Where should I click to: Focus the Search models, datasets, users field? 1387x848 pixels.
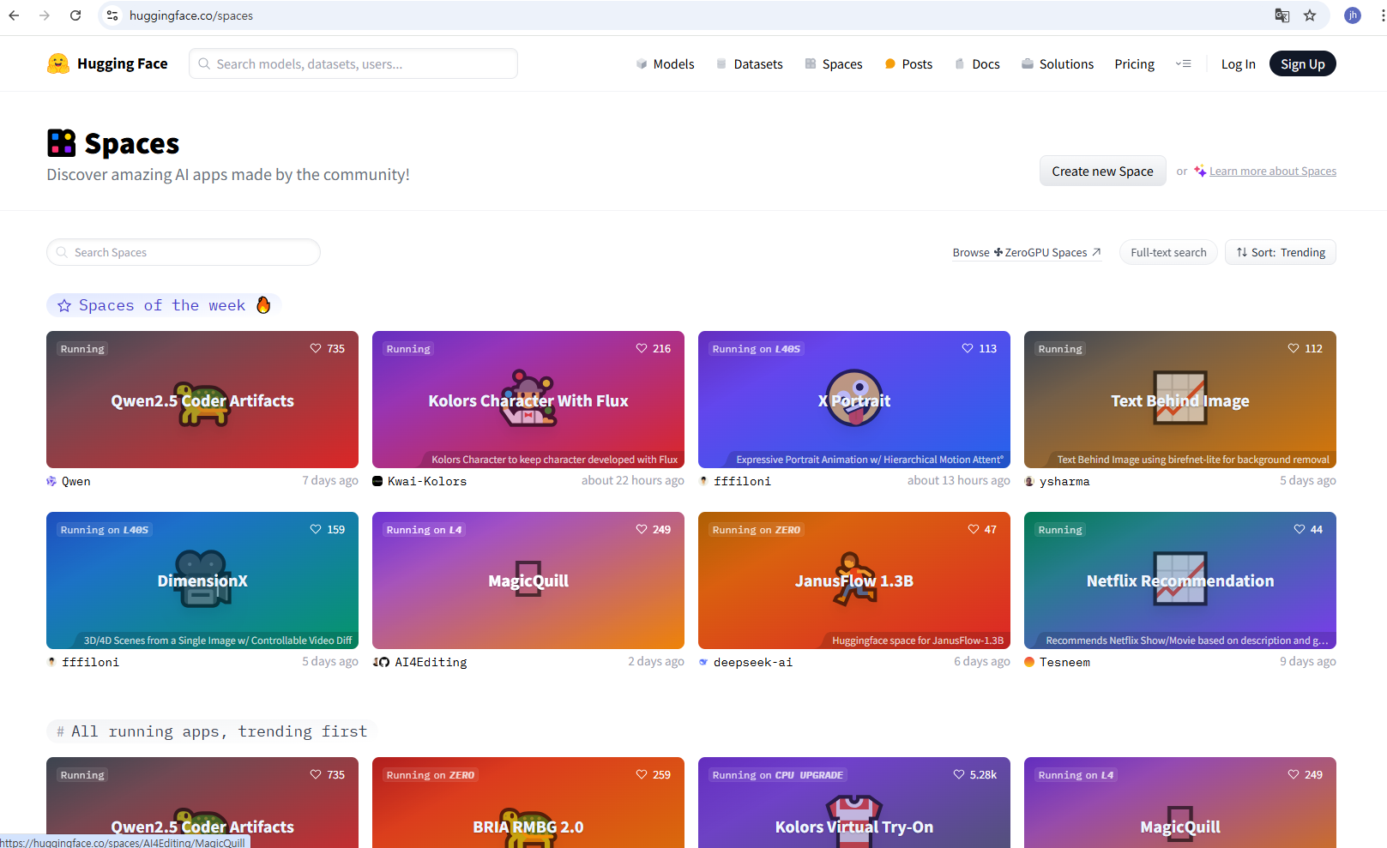[353, 63]
